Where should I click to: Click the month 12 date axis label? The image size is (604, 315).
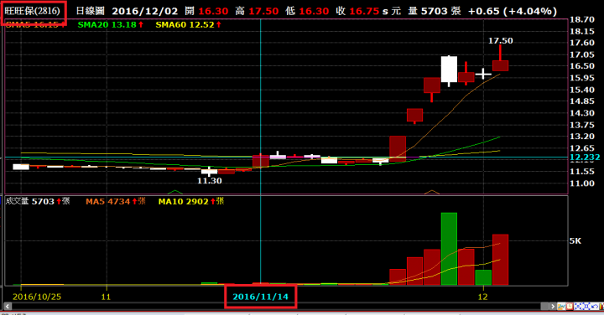pos(482,297)
